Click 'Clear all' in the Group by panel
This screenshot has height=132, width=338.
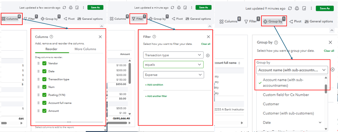point(329,51)
